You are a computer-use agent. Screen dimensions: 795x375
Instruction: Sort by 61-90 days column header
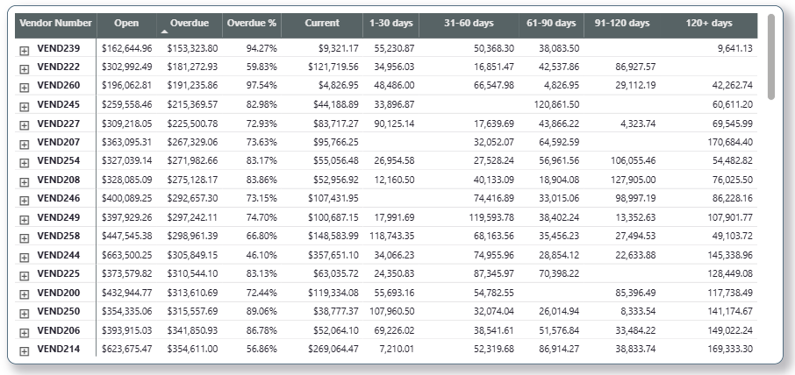click(551, 24)
